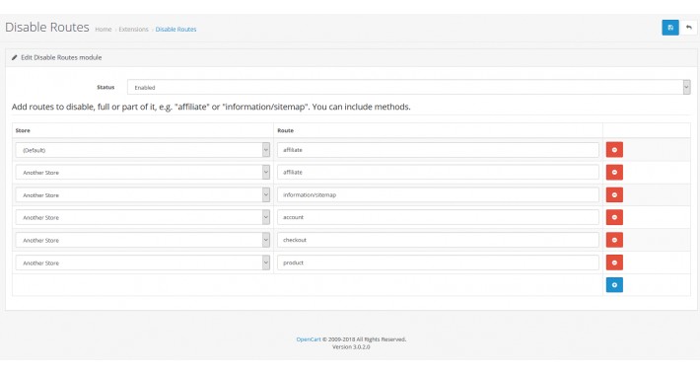Open store dropdown beside second affiliate route

(142, 172)
